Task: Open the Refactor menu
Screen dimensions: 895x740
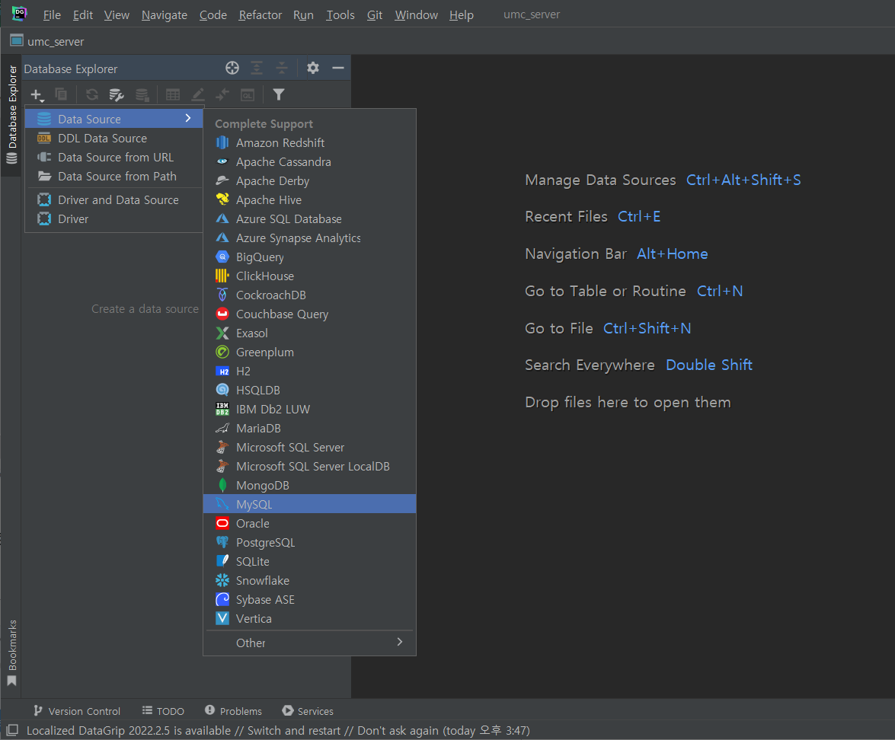Action: click(261, 14)
